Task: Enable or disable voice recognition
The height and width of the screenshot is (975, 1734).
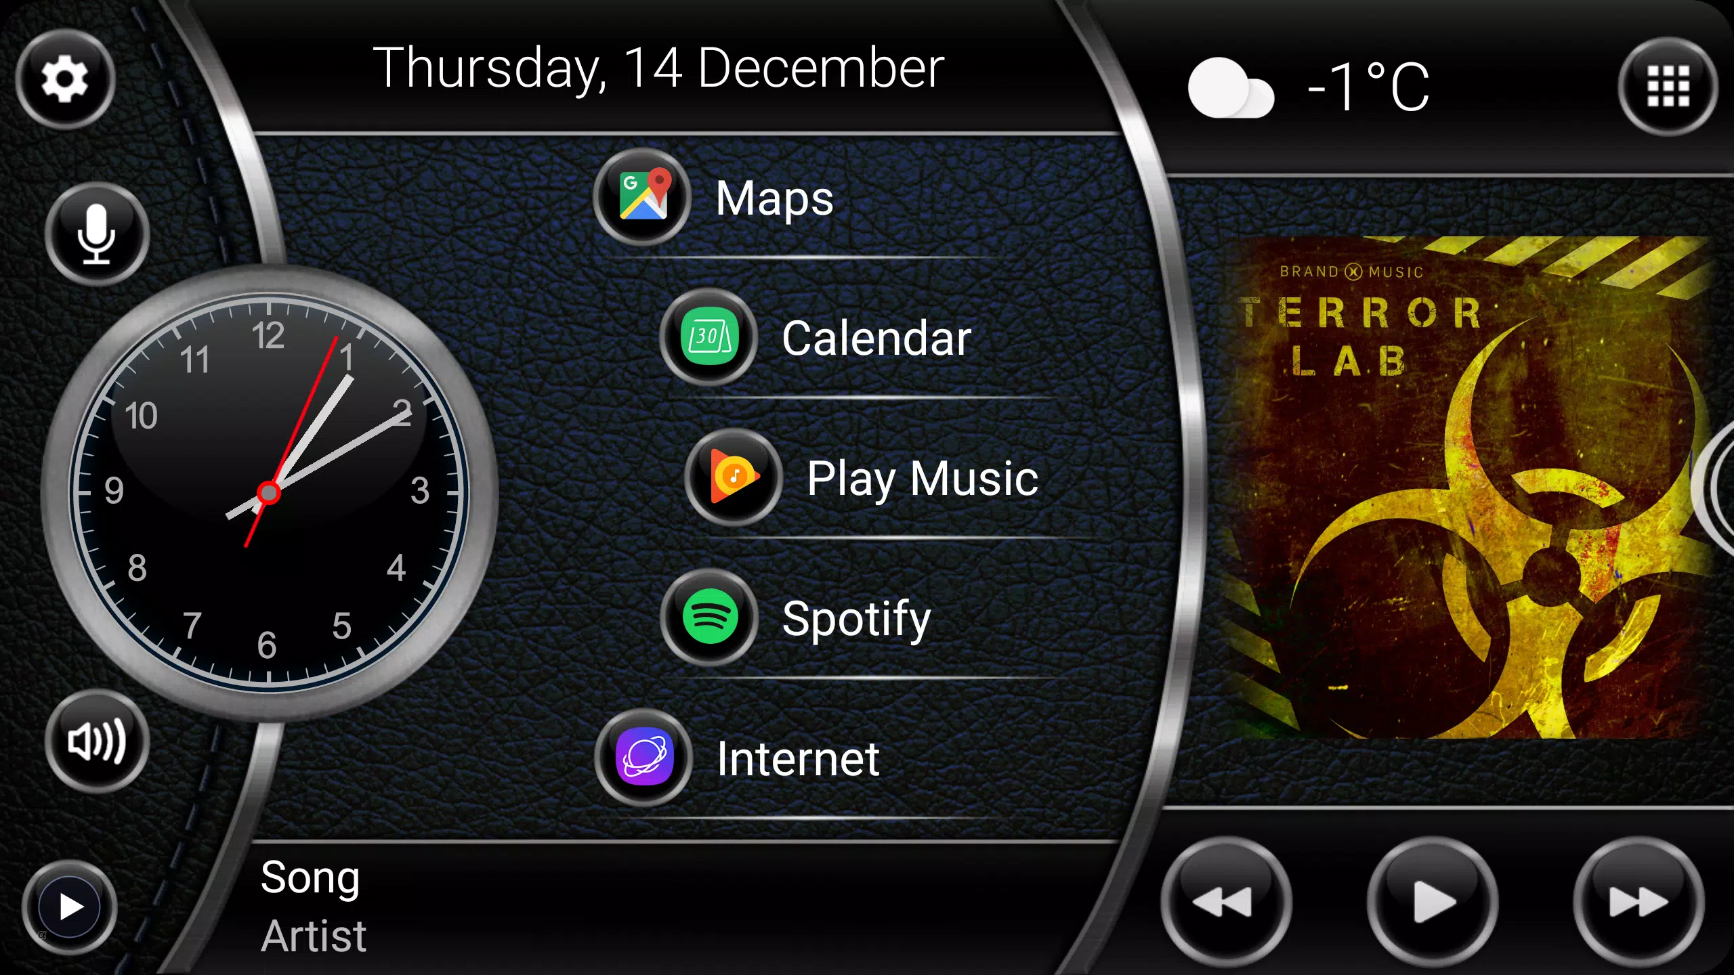Action: (x=96, y=234)
